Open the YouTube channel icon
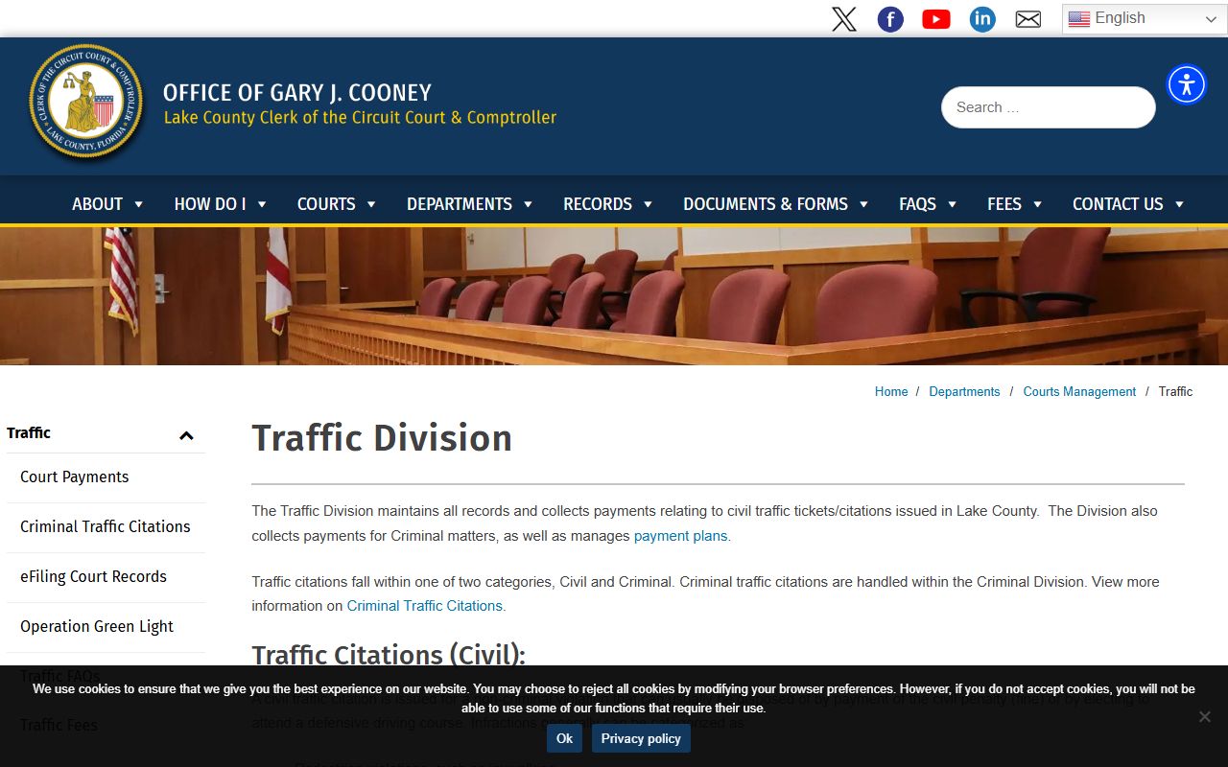 (936, 19)
